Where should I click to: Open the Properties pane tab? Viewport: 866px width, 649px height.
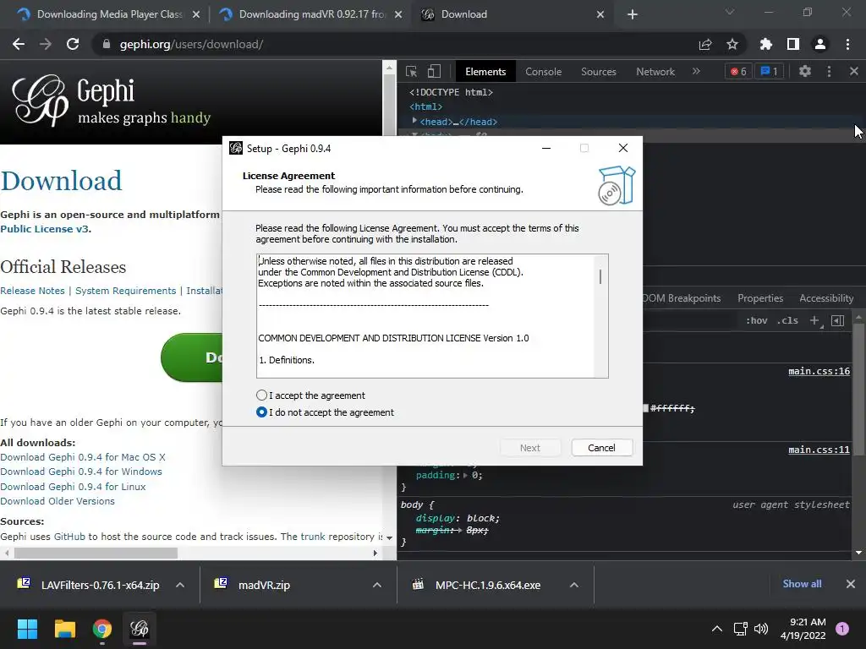(760, 298)
